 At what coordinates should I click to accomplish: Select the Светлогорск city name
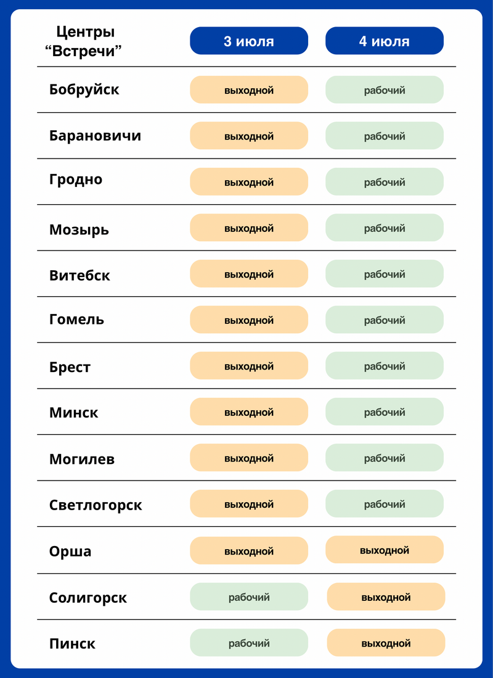(96, 505)
